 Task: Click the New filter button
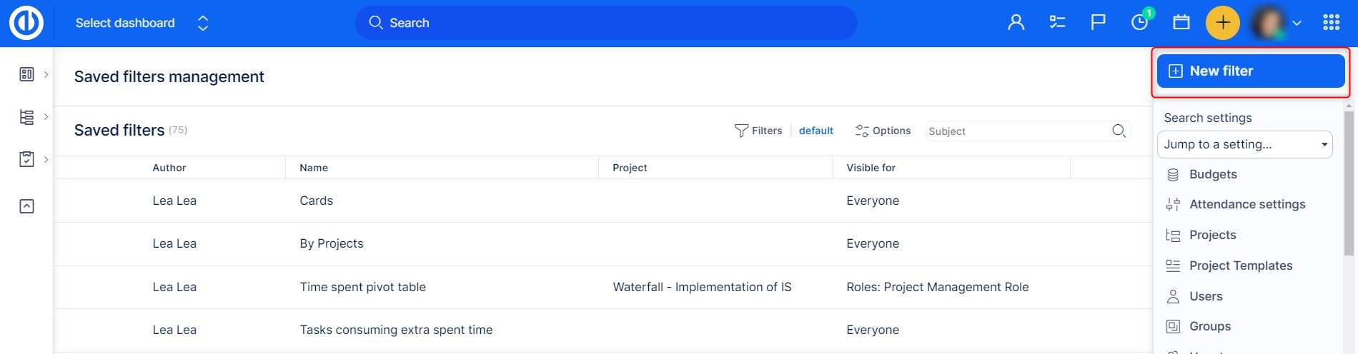tap(1250, 71)
